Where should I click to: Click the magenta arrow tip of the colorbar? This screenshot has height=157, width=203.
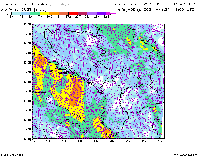[111, 13]
